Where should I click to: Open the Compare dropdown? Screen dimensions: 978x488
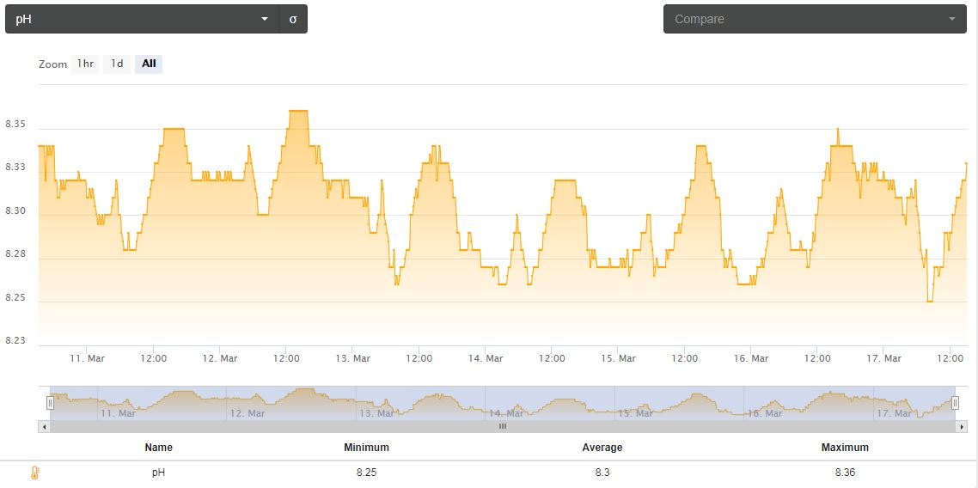click(x=815, y=19)
